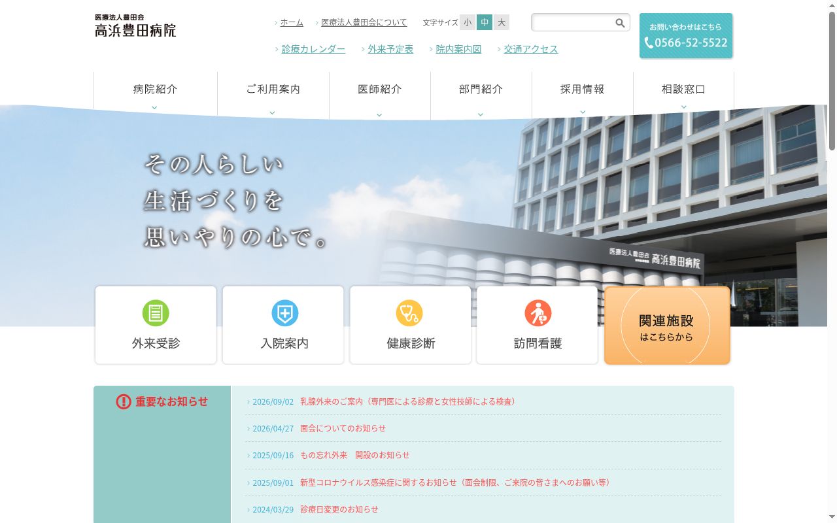Open the 外来予定表 link
Screen dimensions: 837x523
390,49
